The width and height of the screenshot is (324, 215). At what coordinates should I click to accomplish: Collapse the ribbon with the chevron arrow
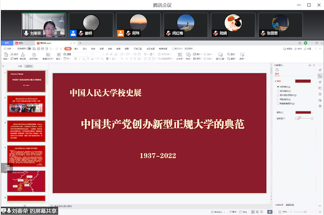pos(320,48)
